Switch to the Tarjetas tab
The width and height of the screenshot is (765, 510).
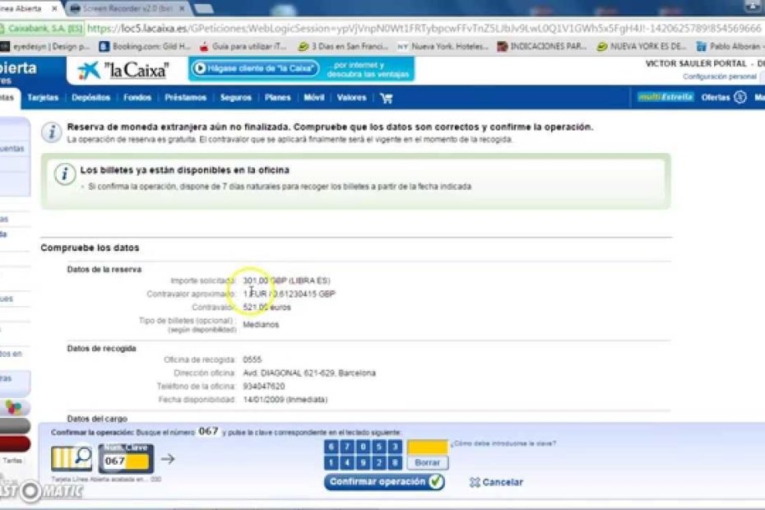coord(43,97)
